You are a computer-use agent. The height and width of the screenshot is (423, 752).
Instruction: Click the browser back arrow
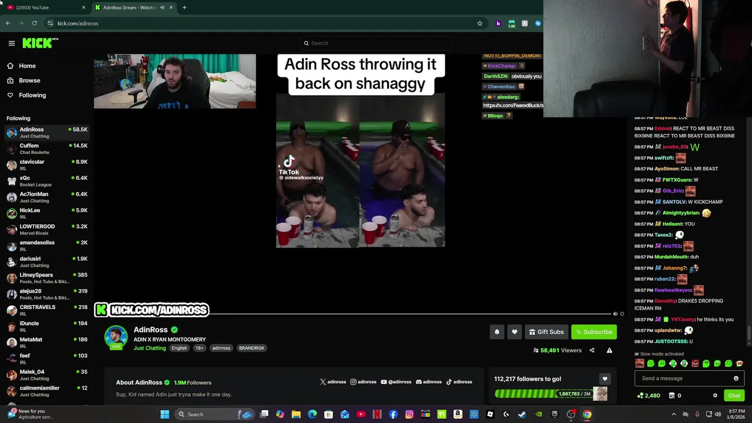tap(8, 23)
